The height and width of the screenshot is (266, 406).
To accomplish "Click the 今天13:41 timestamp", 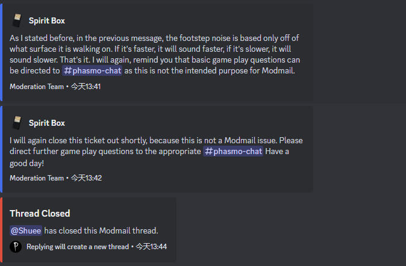I will point(86,87).
